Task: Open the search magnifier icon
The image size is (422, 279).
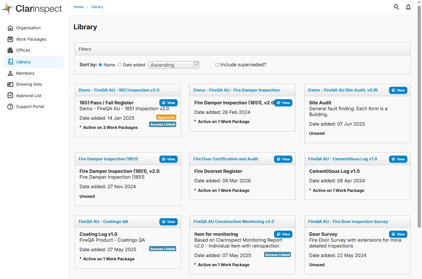Action: pyautogui.click(x=396, y=7)
